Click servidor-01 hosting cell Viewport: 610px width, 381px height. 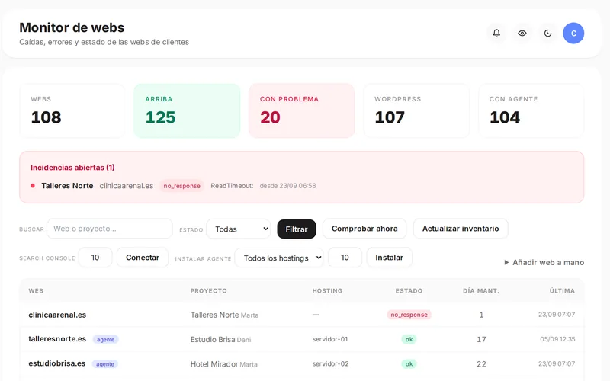(x=330, y=339)
